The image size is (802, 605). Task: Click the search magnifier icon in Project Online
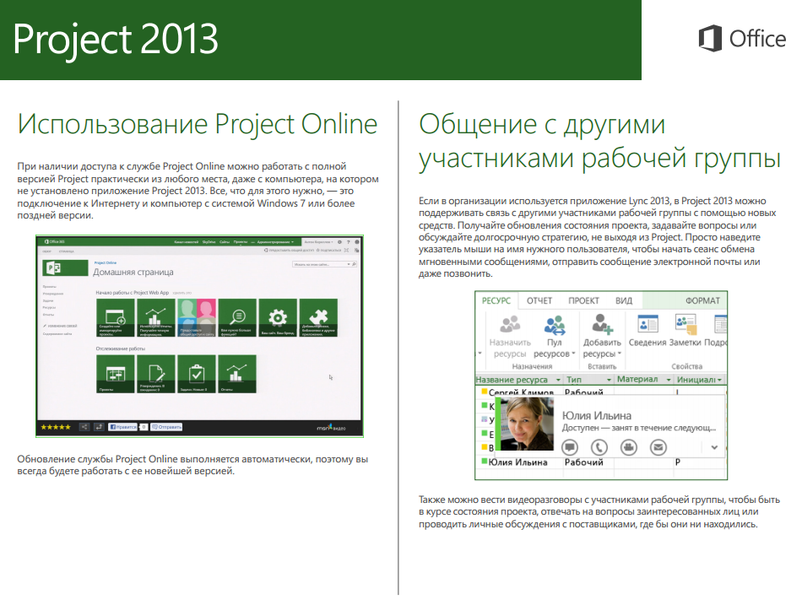354,264
